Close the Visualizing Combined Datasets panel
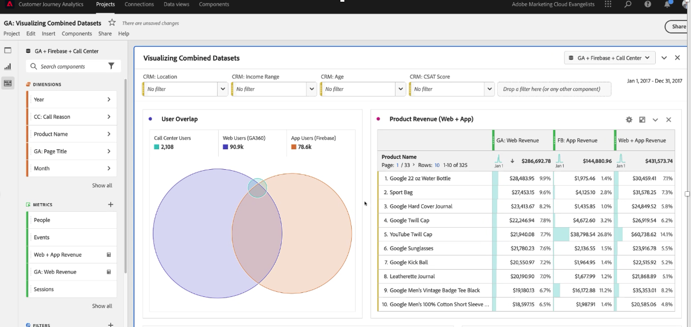 pyautogui.click(x=677, y=58)
